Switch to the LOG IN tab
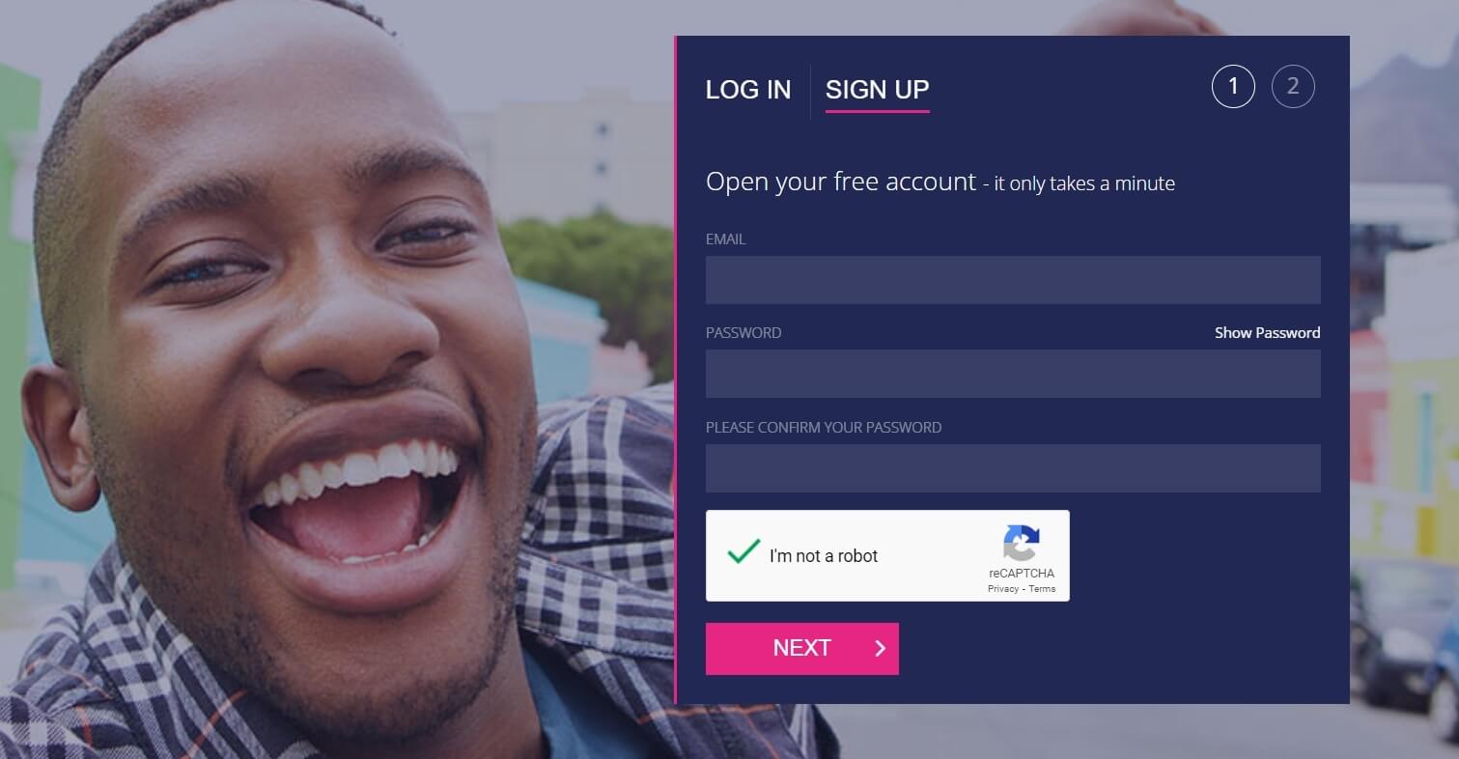The width and height of the screenshot is (1459, 759). click(x=748, y=90)
